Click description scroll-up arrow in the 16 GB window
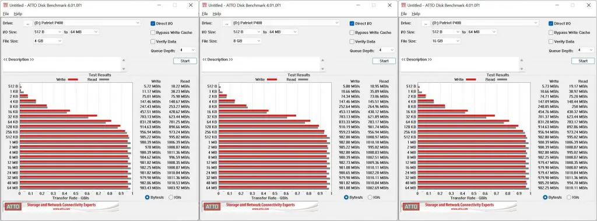The width and height of the screenshot is (597, 221). click(522, 60)
